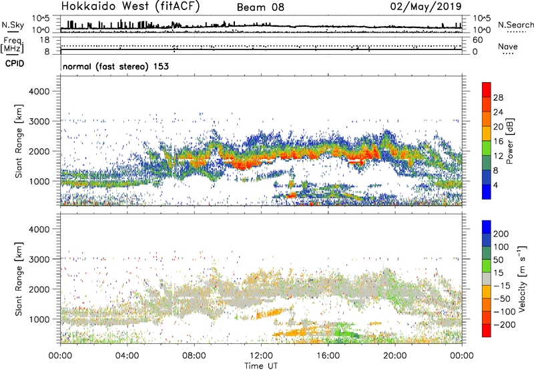534x370 pixels.
Task: Click the '18' frequency axis tick label
Action: coord(44,40)
